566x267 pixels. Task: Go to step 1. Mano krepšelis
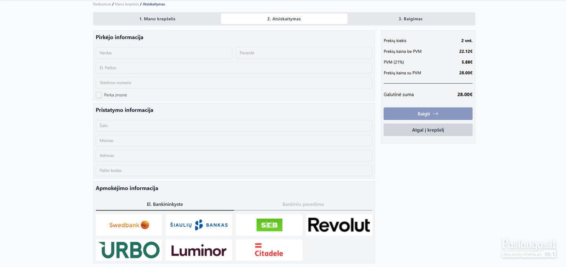point(157,19)
